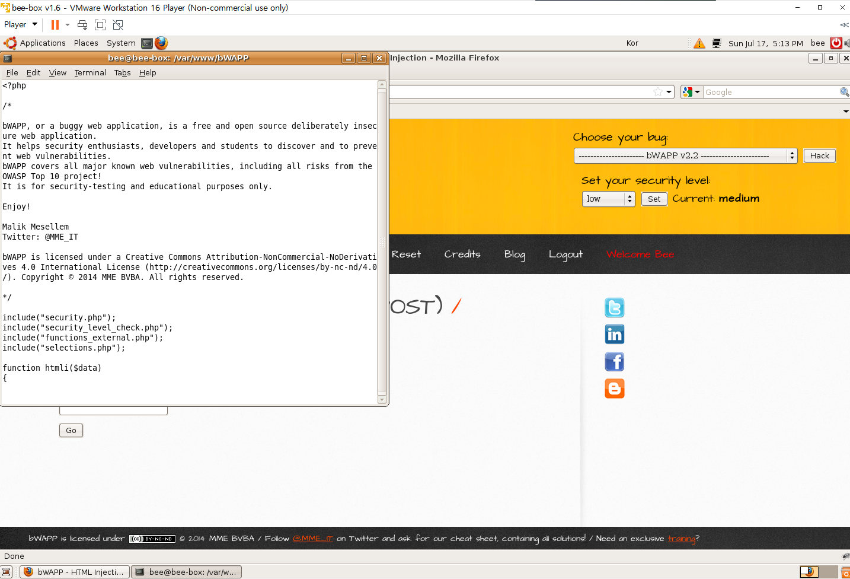Open terminal Help menu

(148, 72)
